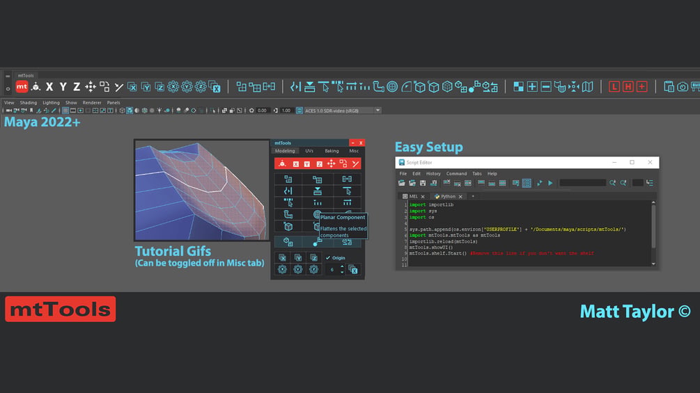Image resolution: width=700 pixels, height=393 pixels.
Task: Click the camera icon on the shelf
Action: pyautogui.click(x=682, y=87)
